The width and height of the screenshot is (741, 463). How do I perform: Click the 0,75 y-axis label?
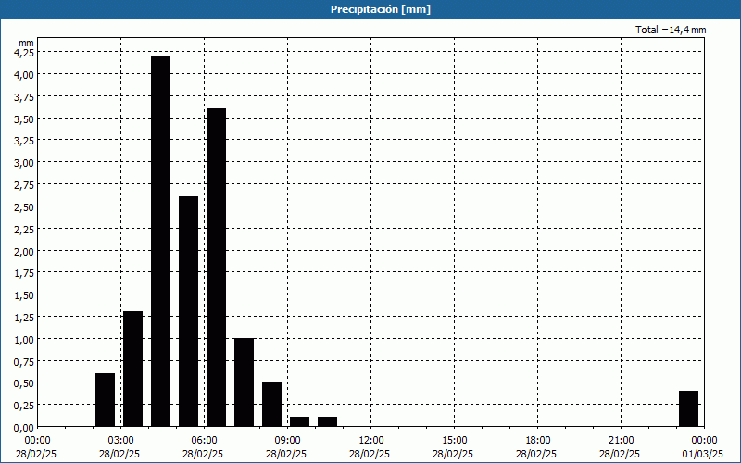point(24,361)
